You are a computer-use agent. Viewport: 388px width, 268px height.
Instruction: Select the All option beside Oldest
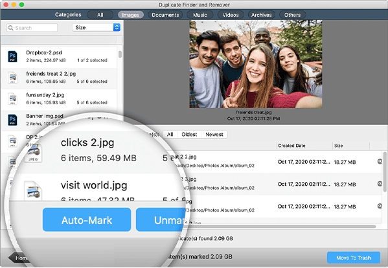170,135
